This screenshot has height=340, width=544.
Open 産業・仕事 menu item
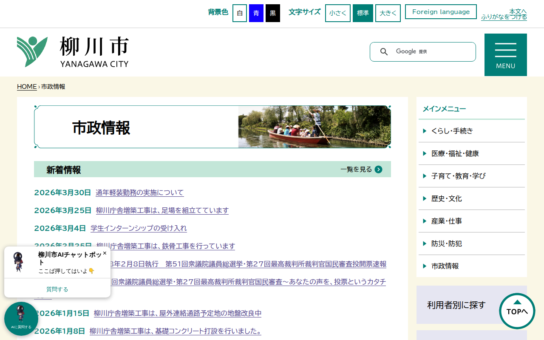(x=472, y=221)
